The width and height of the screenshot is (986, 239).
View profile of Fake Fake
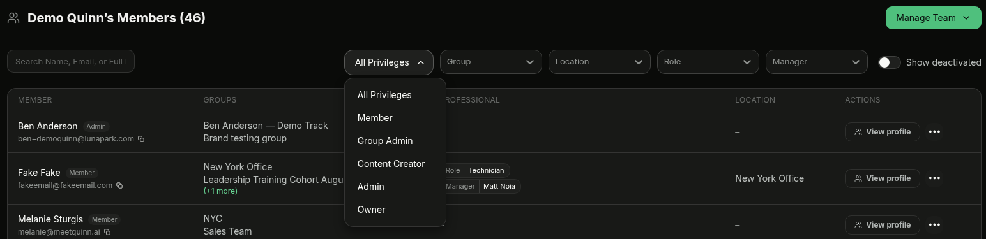(883, 178)
